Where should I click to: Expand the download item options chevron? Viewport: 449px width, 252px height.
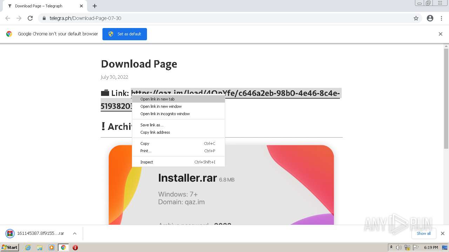(x=75, y=233)
